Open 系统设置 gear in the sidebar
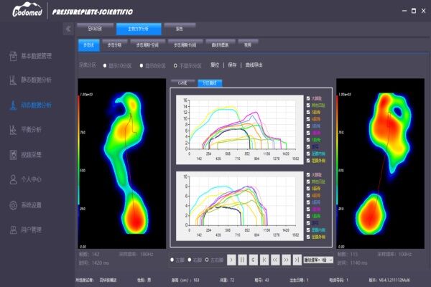This screenshot has width=431, height=287. click(x=32, y=205)
